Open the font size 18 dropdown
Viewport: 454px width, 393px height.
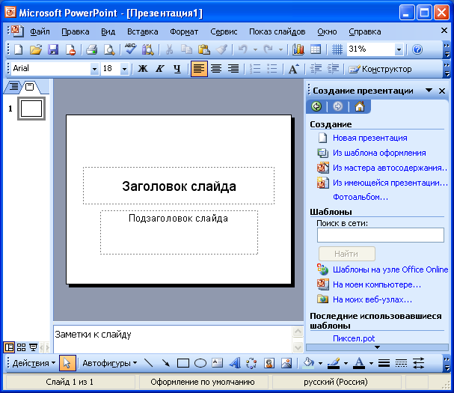click(x=124, y=70)
